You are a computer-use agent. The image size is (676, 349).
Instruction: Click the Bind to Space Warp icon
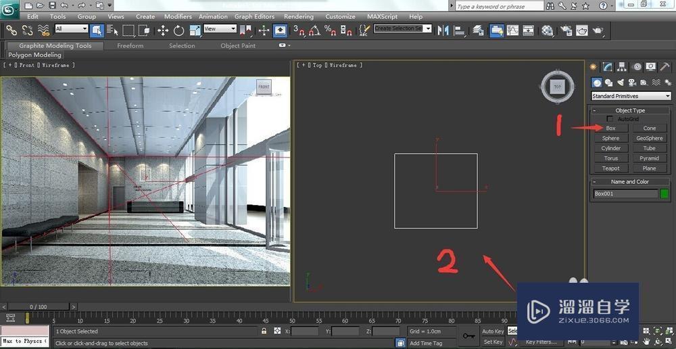point(43,30)
